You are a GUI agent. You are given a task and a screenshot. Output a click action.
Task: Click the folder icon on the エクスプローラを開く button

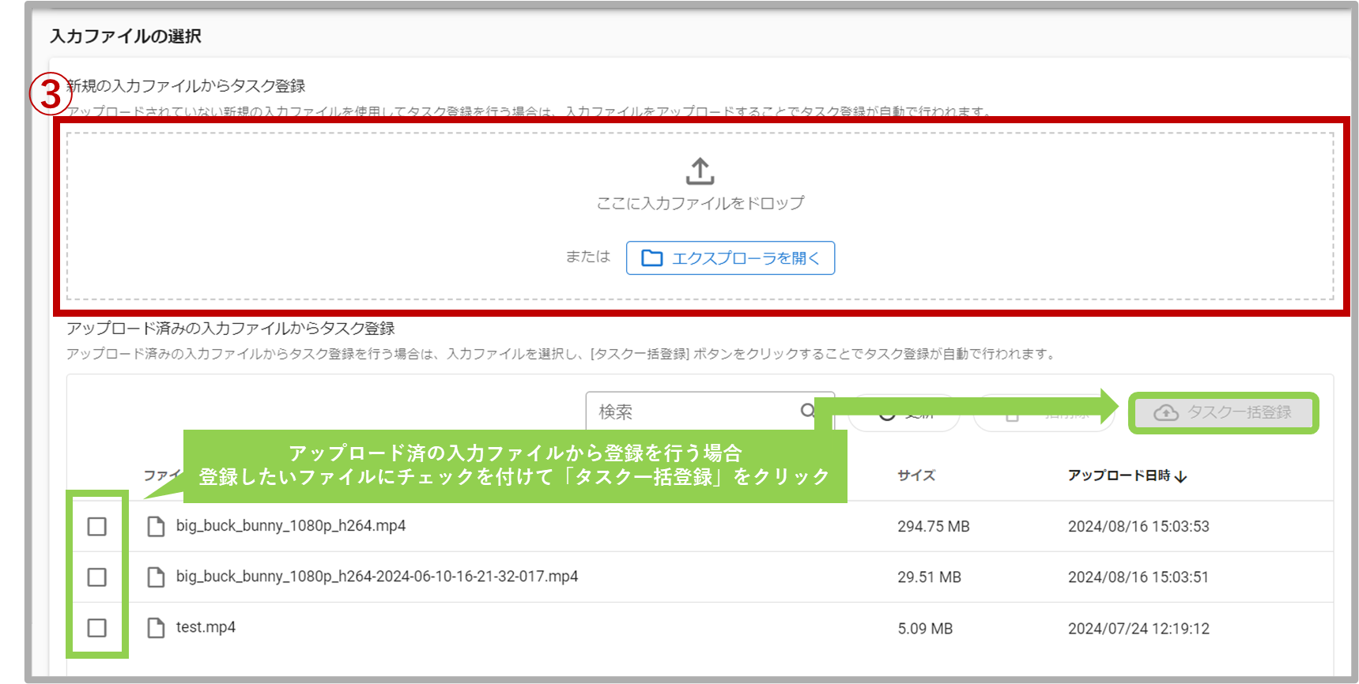pyautogui.click(x=651, y=258)
